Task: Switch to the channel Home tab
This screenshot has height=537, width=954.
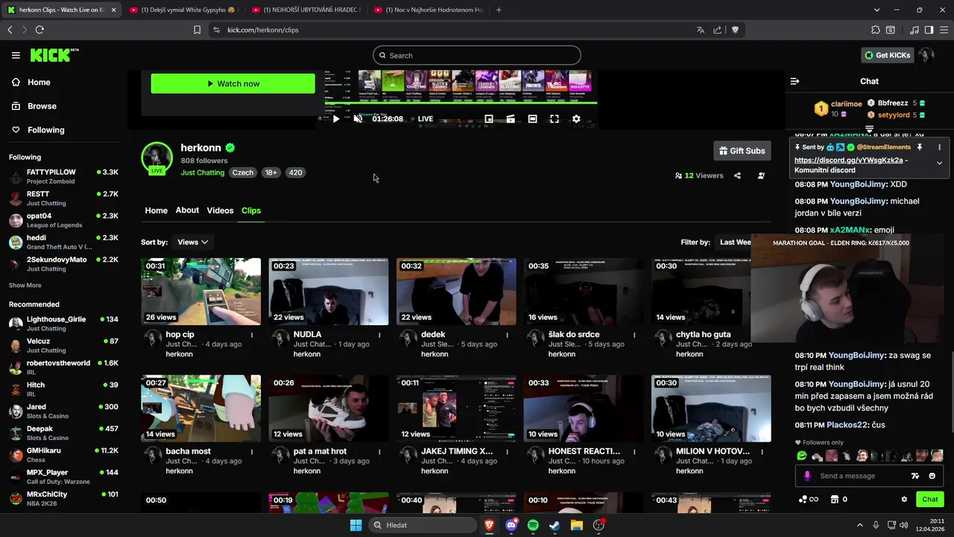Action: pyautogui.click(x=156, y=210)
